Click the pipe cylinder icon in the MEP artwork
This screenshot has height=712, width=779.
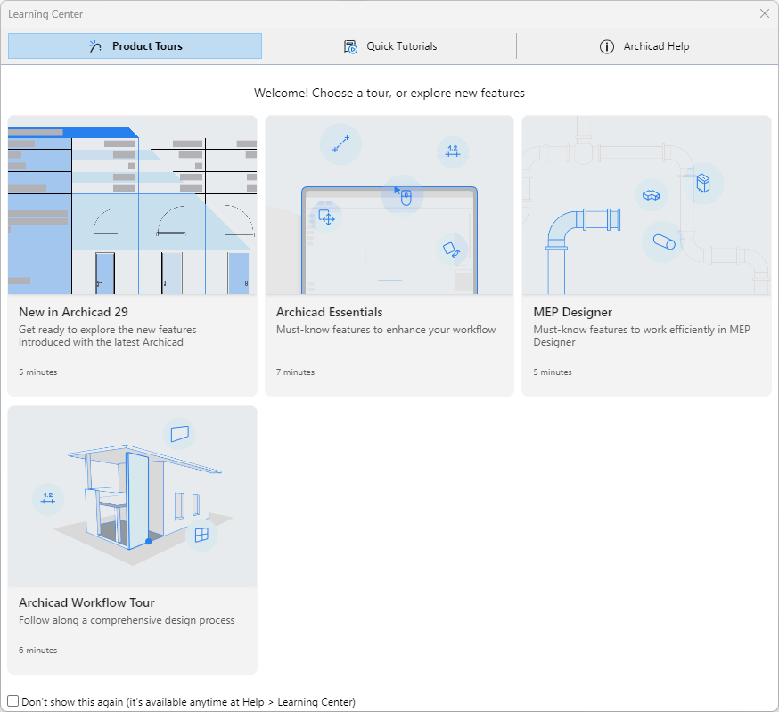tap(663, 242)
